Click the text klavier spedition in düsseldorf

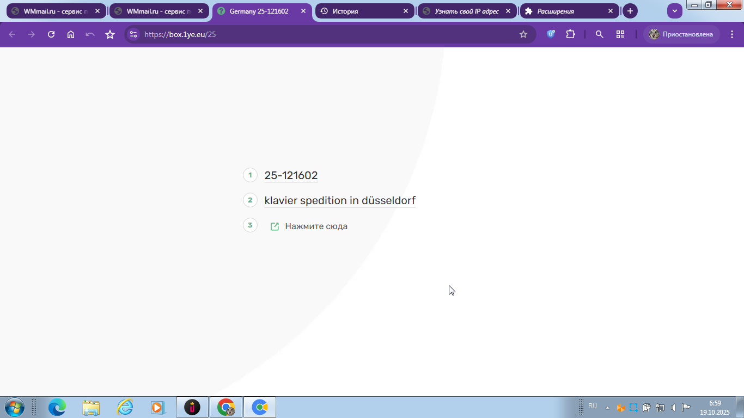pyautogui.click(x=340, y=200)
